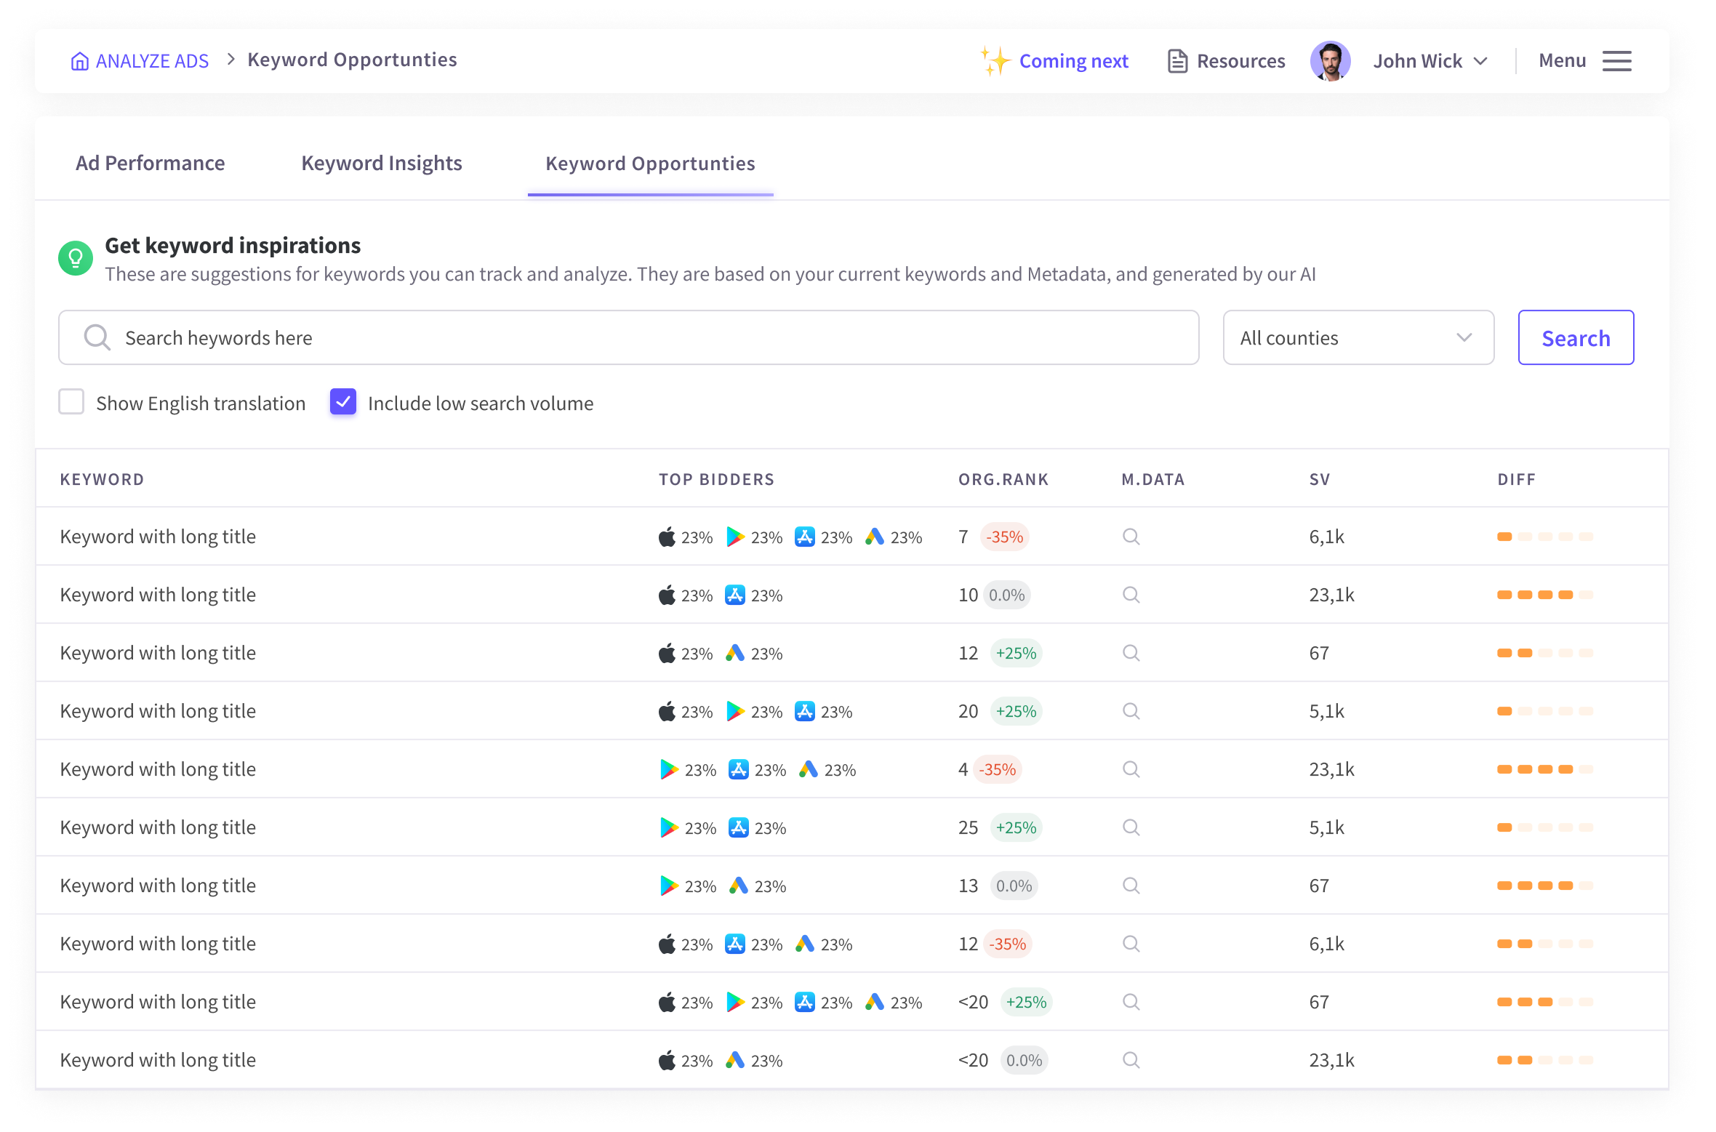Click the green lightbulb inspiration icon
This screenshot has height=1132, width=1716.
tap(76, 258)
